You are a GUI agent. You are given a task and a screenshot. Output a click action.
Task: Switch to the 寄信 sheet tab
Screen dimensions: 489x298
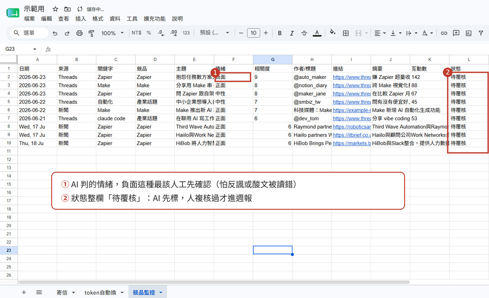coord(62,292)
